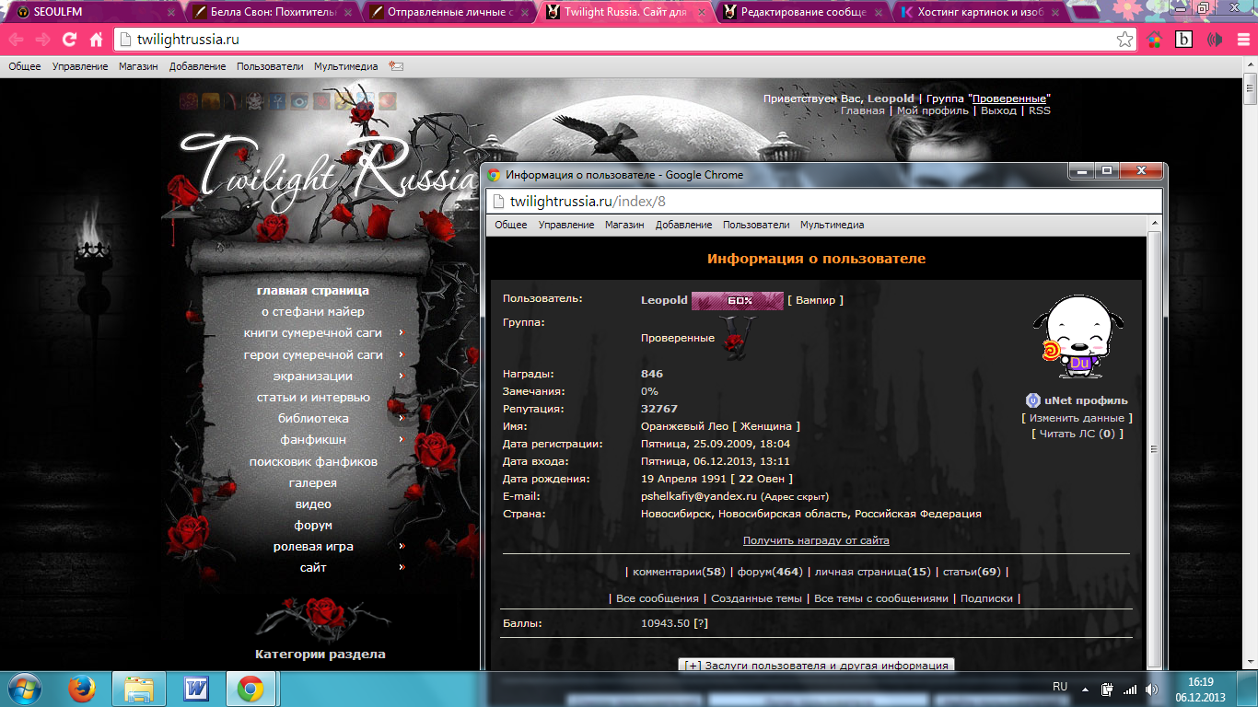Expand the ролевая игра submenu arrow
Image resolution: width=1258 pixels, height=707 pixels.
point(402,546)
